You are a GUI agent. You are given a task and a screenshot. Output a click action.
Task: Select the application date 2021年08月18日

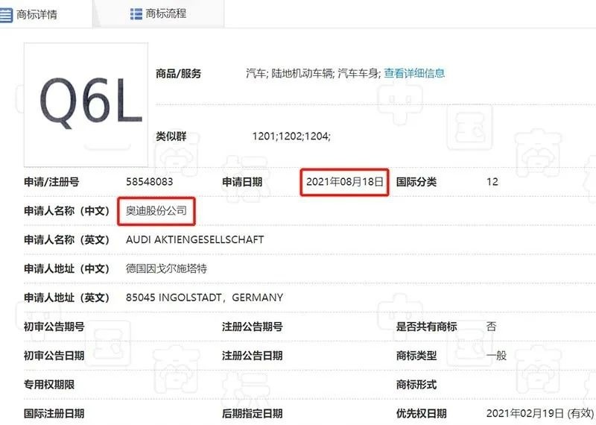[345, 182]
